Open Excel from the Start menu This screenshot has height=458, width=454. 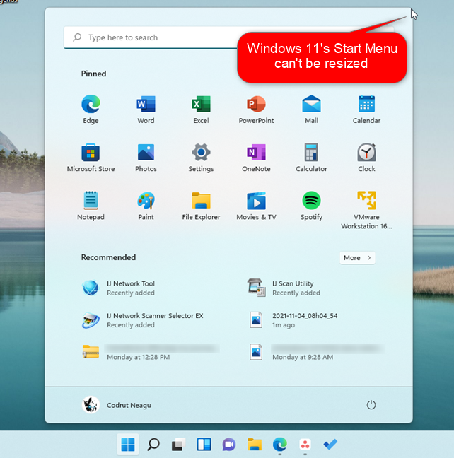tap(201, 109)
